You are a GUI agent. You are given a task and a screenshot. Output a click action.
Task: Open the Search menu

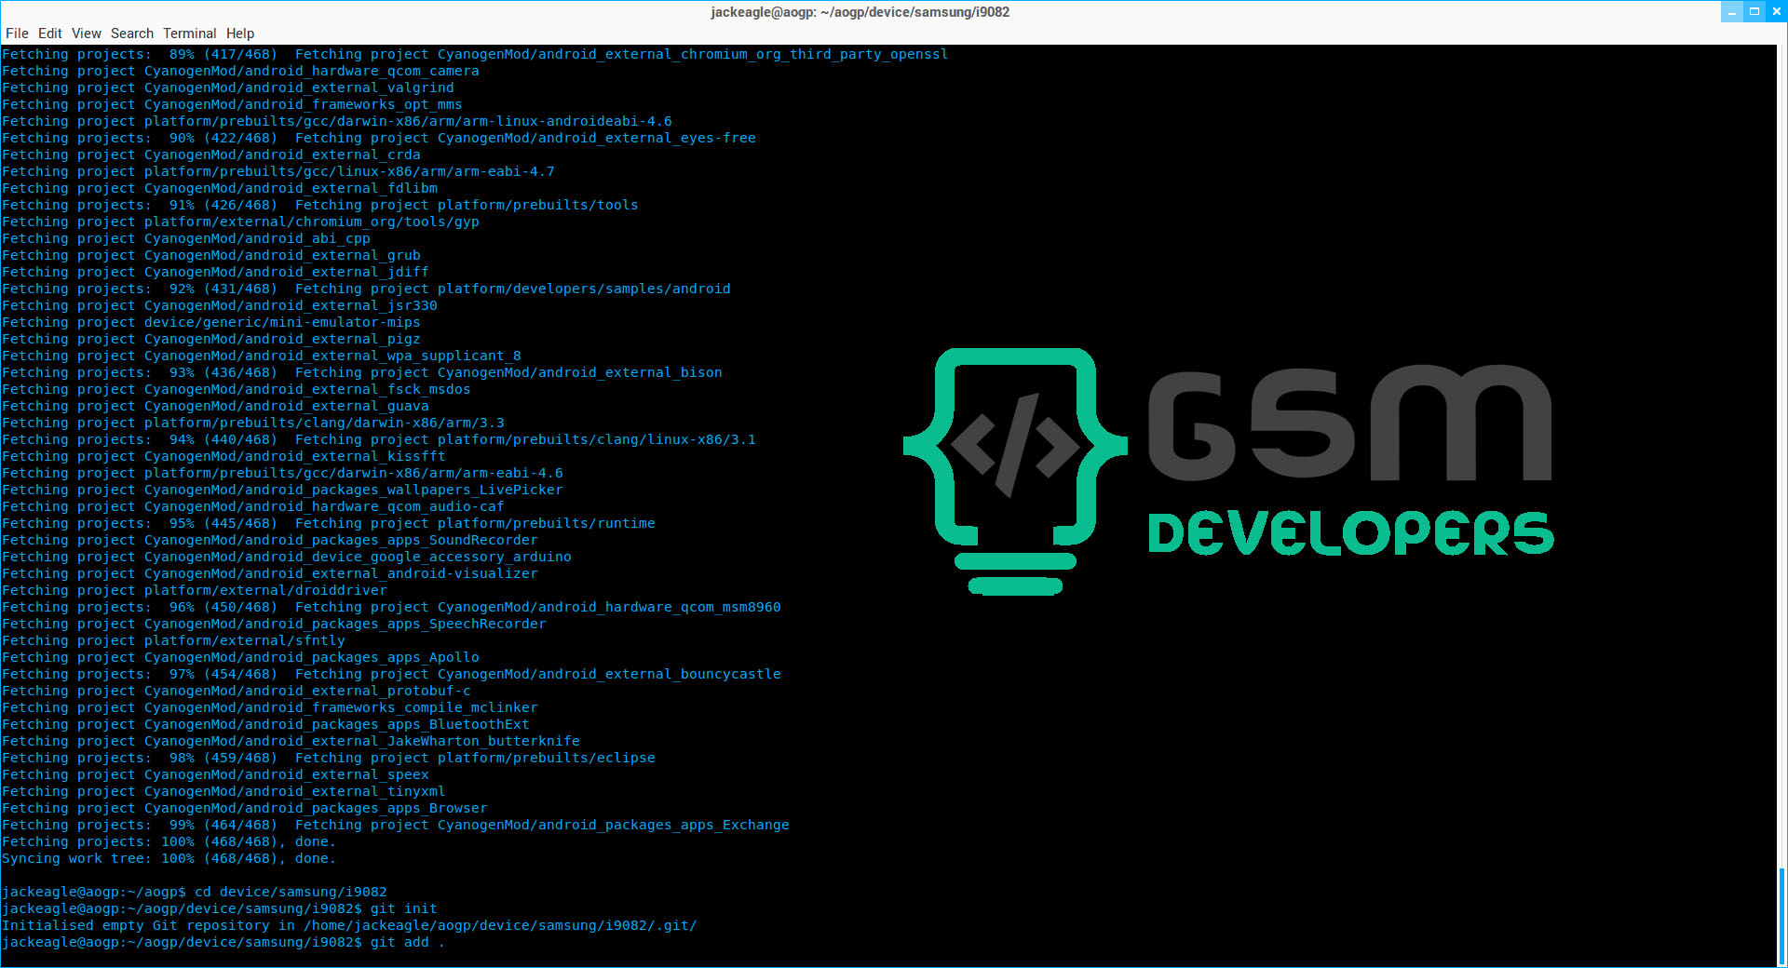coord(132,34)
